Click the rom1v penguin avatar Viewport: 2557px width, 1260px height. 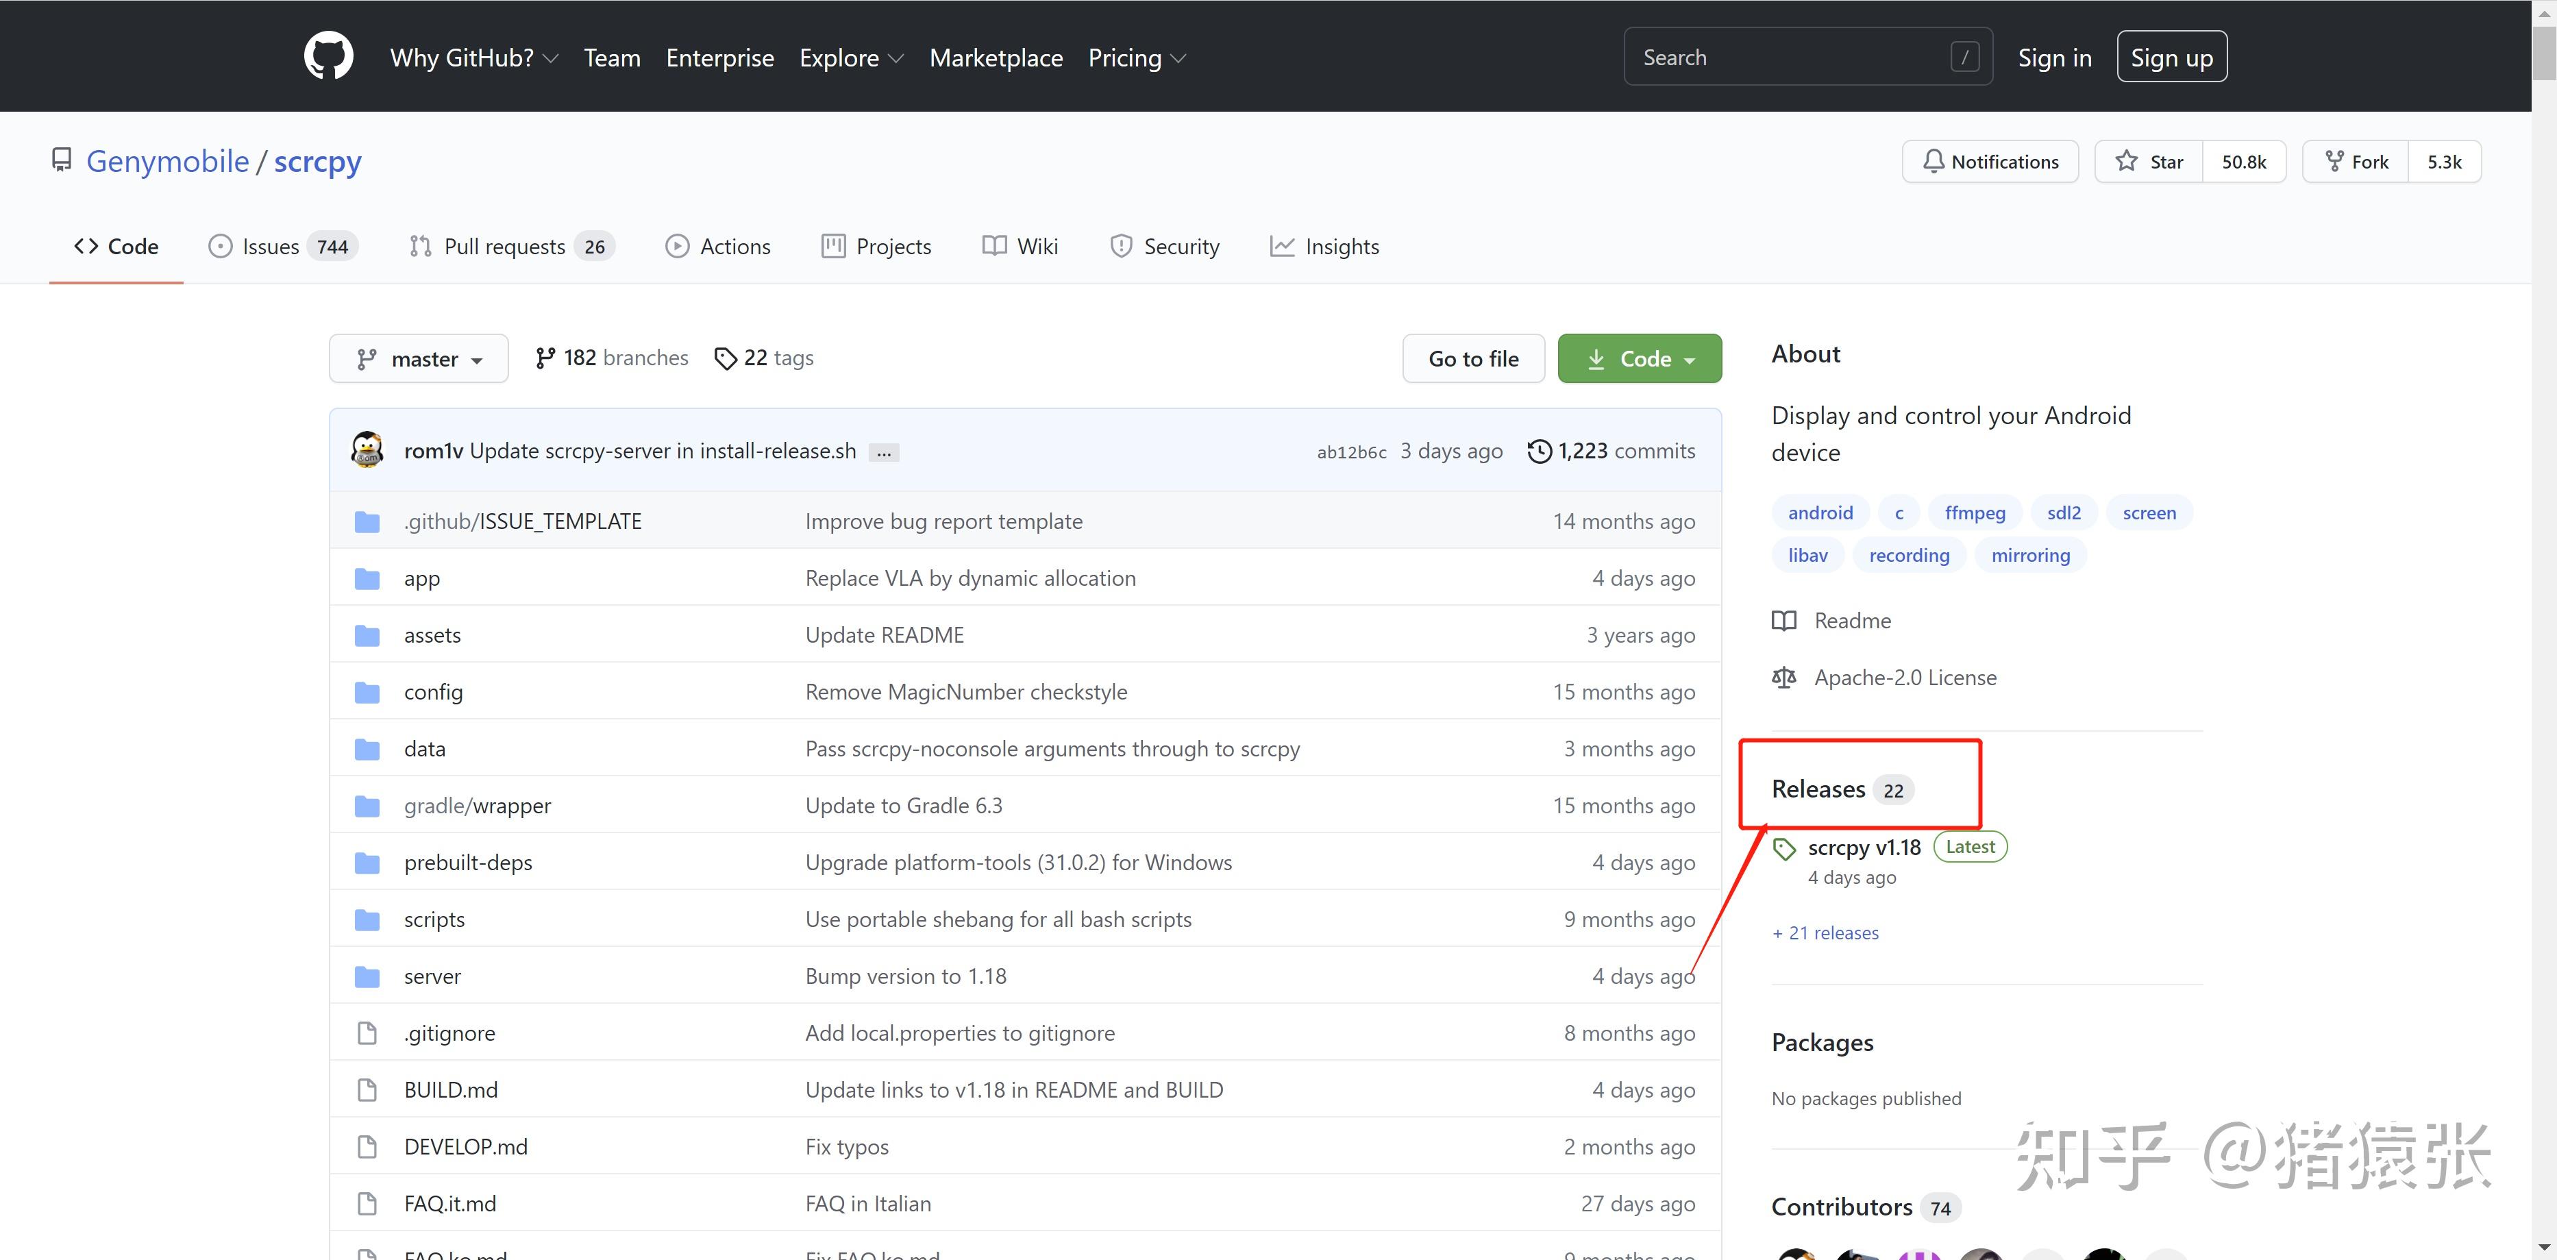pos(367,449)
